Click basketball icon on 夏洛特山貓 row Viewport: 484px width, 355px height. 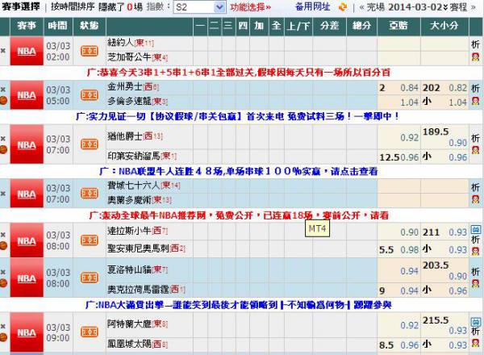click(x=3, y=283)
